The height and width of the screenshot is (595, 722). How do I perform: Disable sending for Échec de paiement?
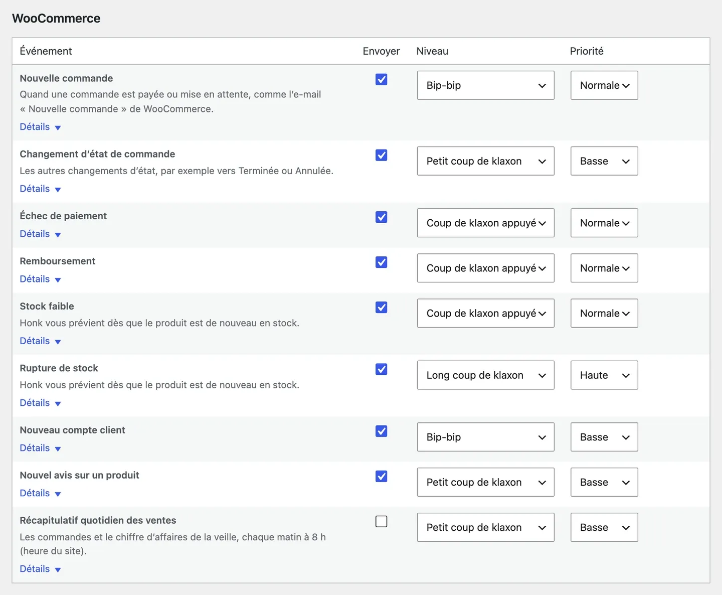coord(381,217)
